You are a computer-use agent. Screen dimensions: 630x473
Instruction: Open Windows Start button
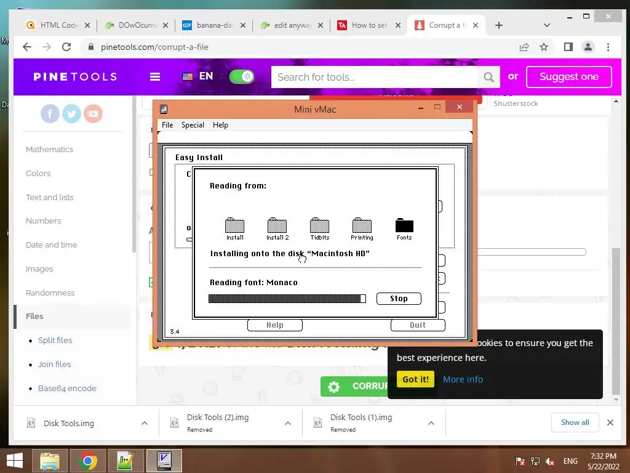coord(15,461)
